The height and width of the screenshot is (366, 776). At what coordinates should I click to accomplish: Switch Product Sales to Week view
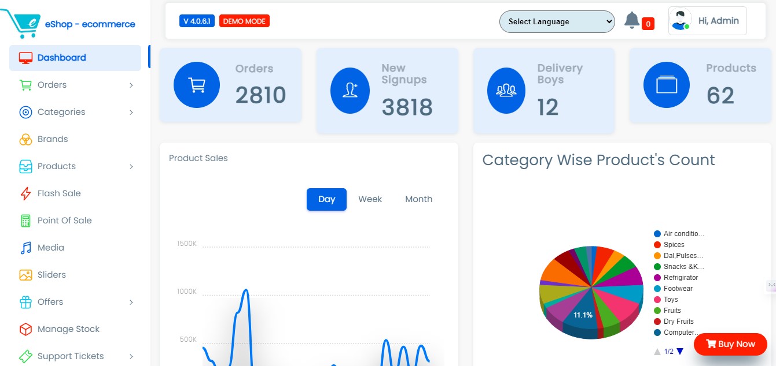tap(370, 199)
